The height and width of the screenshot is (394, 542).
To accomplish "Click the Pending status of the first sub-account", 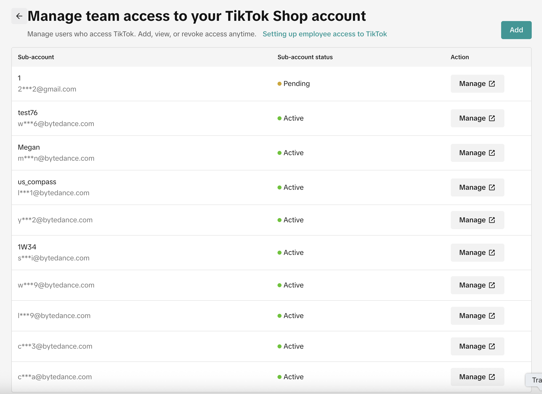I will click(x=296, y=84).
